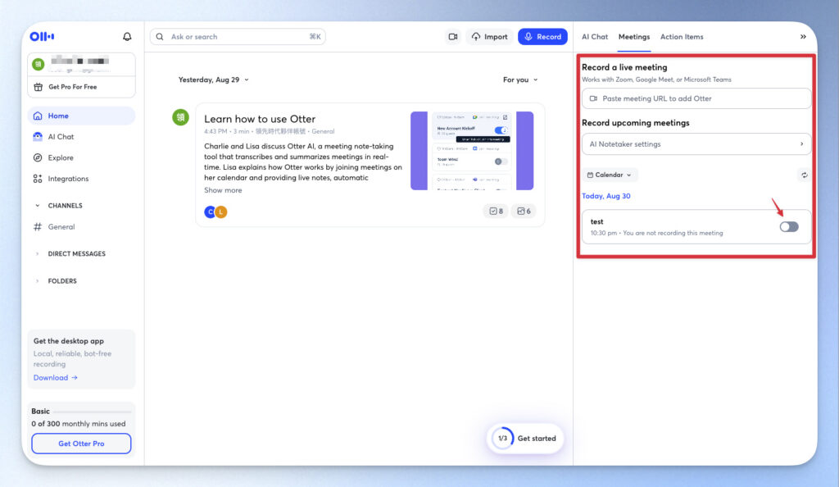Open the Calendar dropdown
839x487 pixels.
click(x=610, y=175)
